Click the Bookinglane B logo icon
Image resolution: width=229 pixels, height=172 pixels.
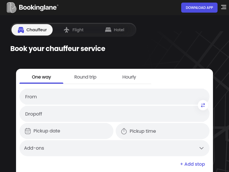[11, 8]
